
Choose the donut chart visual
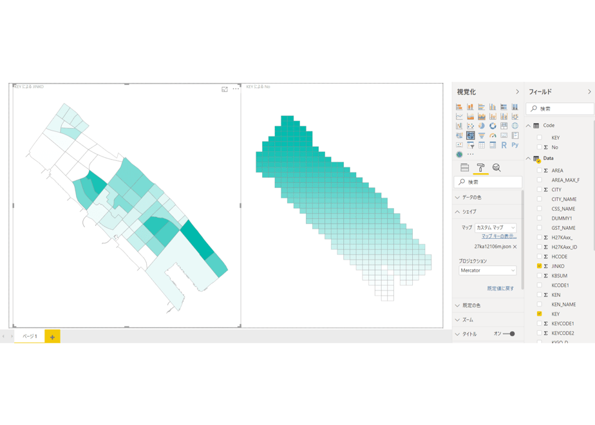pos(493,126)
